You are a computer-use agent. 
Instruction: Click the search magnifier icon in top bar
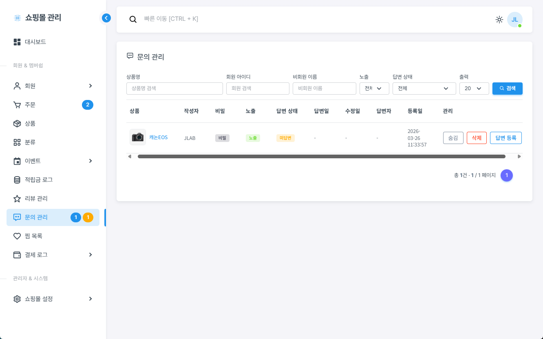[x=133, y=19]
